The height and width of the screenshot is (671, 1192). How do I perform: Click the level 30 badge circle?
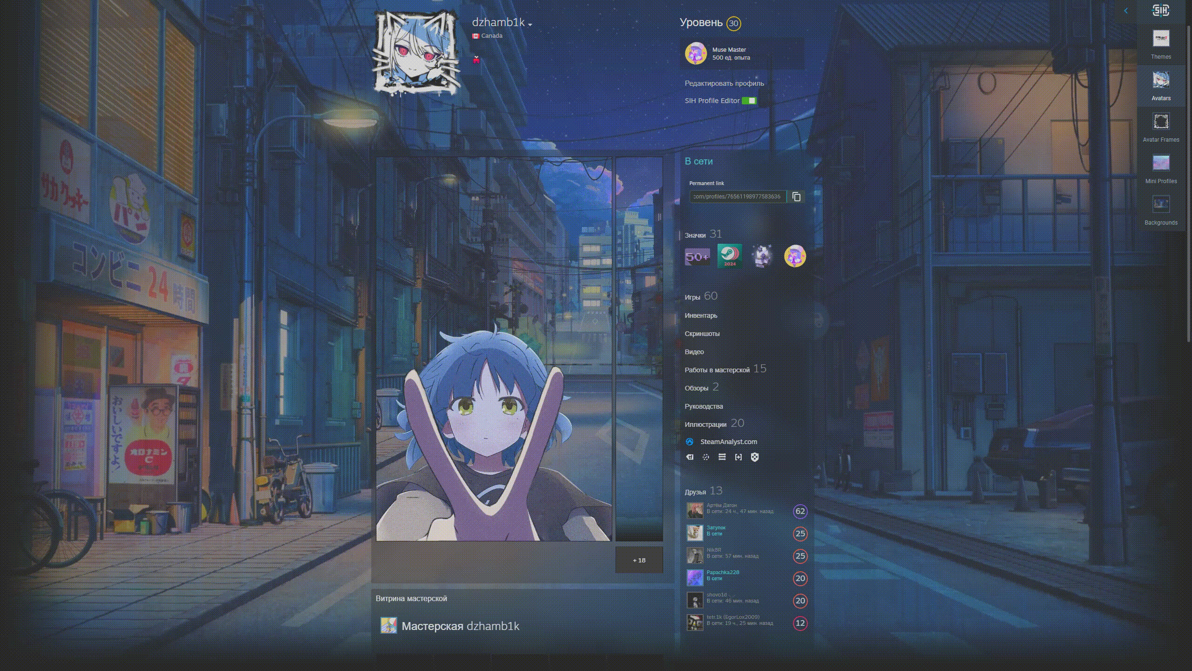pyautogui.click(x=733, y=23)
